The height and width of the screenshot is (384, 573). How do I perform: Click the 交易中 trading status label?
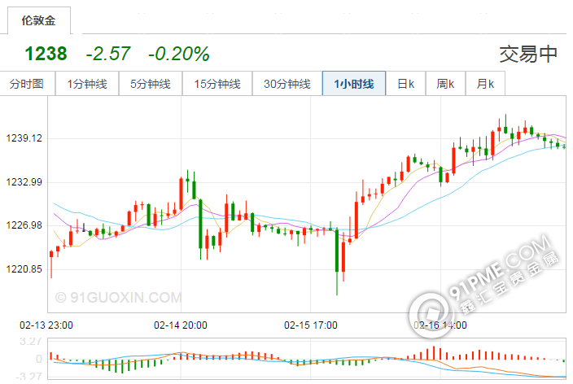(528, 54)
